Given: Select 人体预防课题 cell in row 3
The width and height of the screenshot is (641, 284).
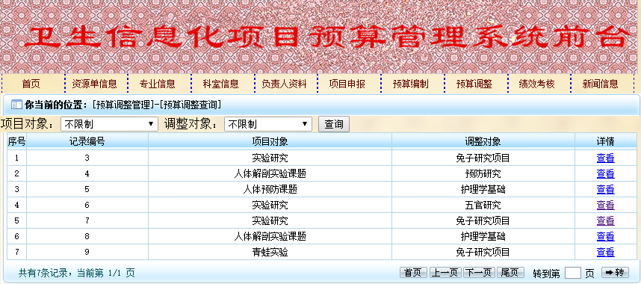Looking at the screenshot, I should click(x=270, y=190).
